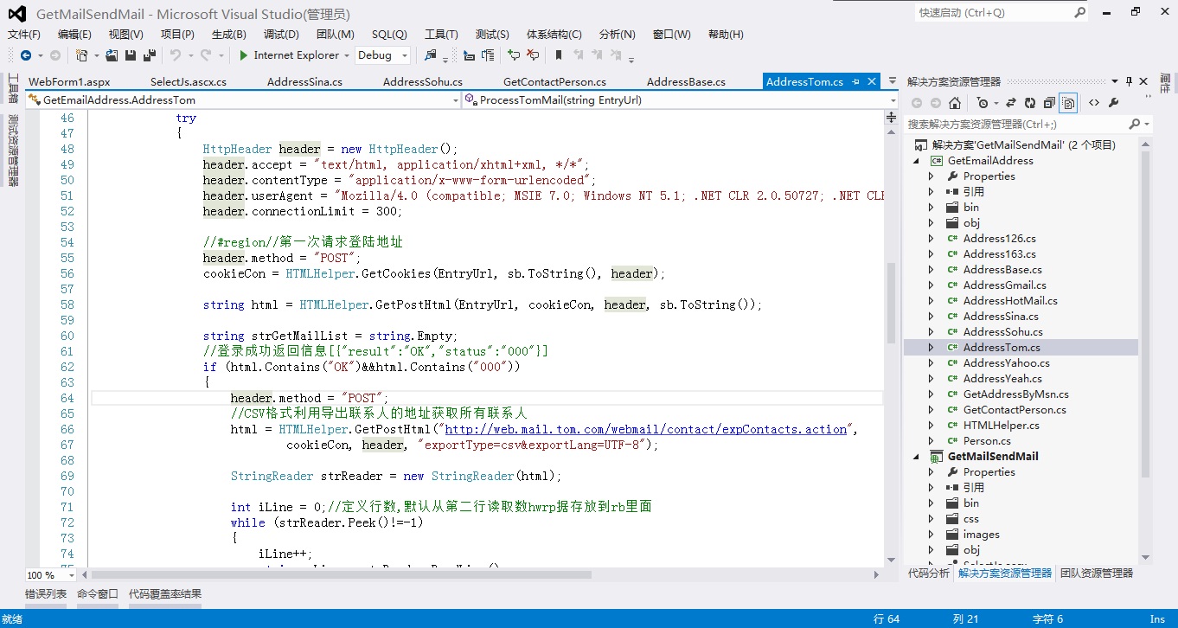Image resolution: width=1178 pixels, height=628 pixels.
Task: Collapse the GetEmailAddress project node arrow
Action: pyautogui.click(x=915, y=161)
